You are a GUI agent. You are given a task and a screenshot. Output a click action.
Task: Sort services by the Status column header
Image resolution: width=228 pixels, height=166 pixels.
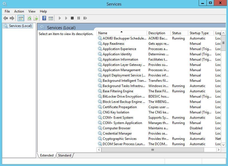177,33
